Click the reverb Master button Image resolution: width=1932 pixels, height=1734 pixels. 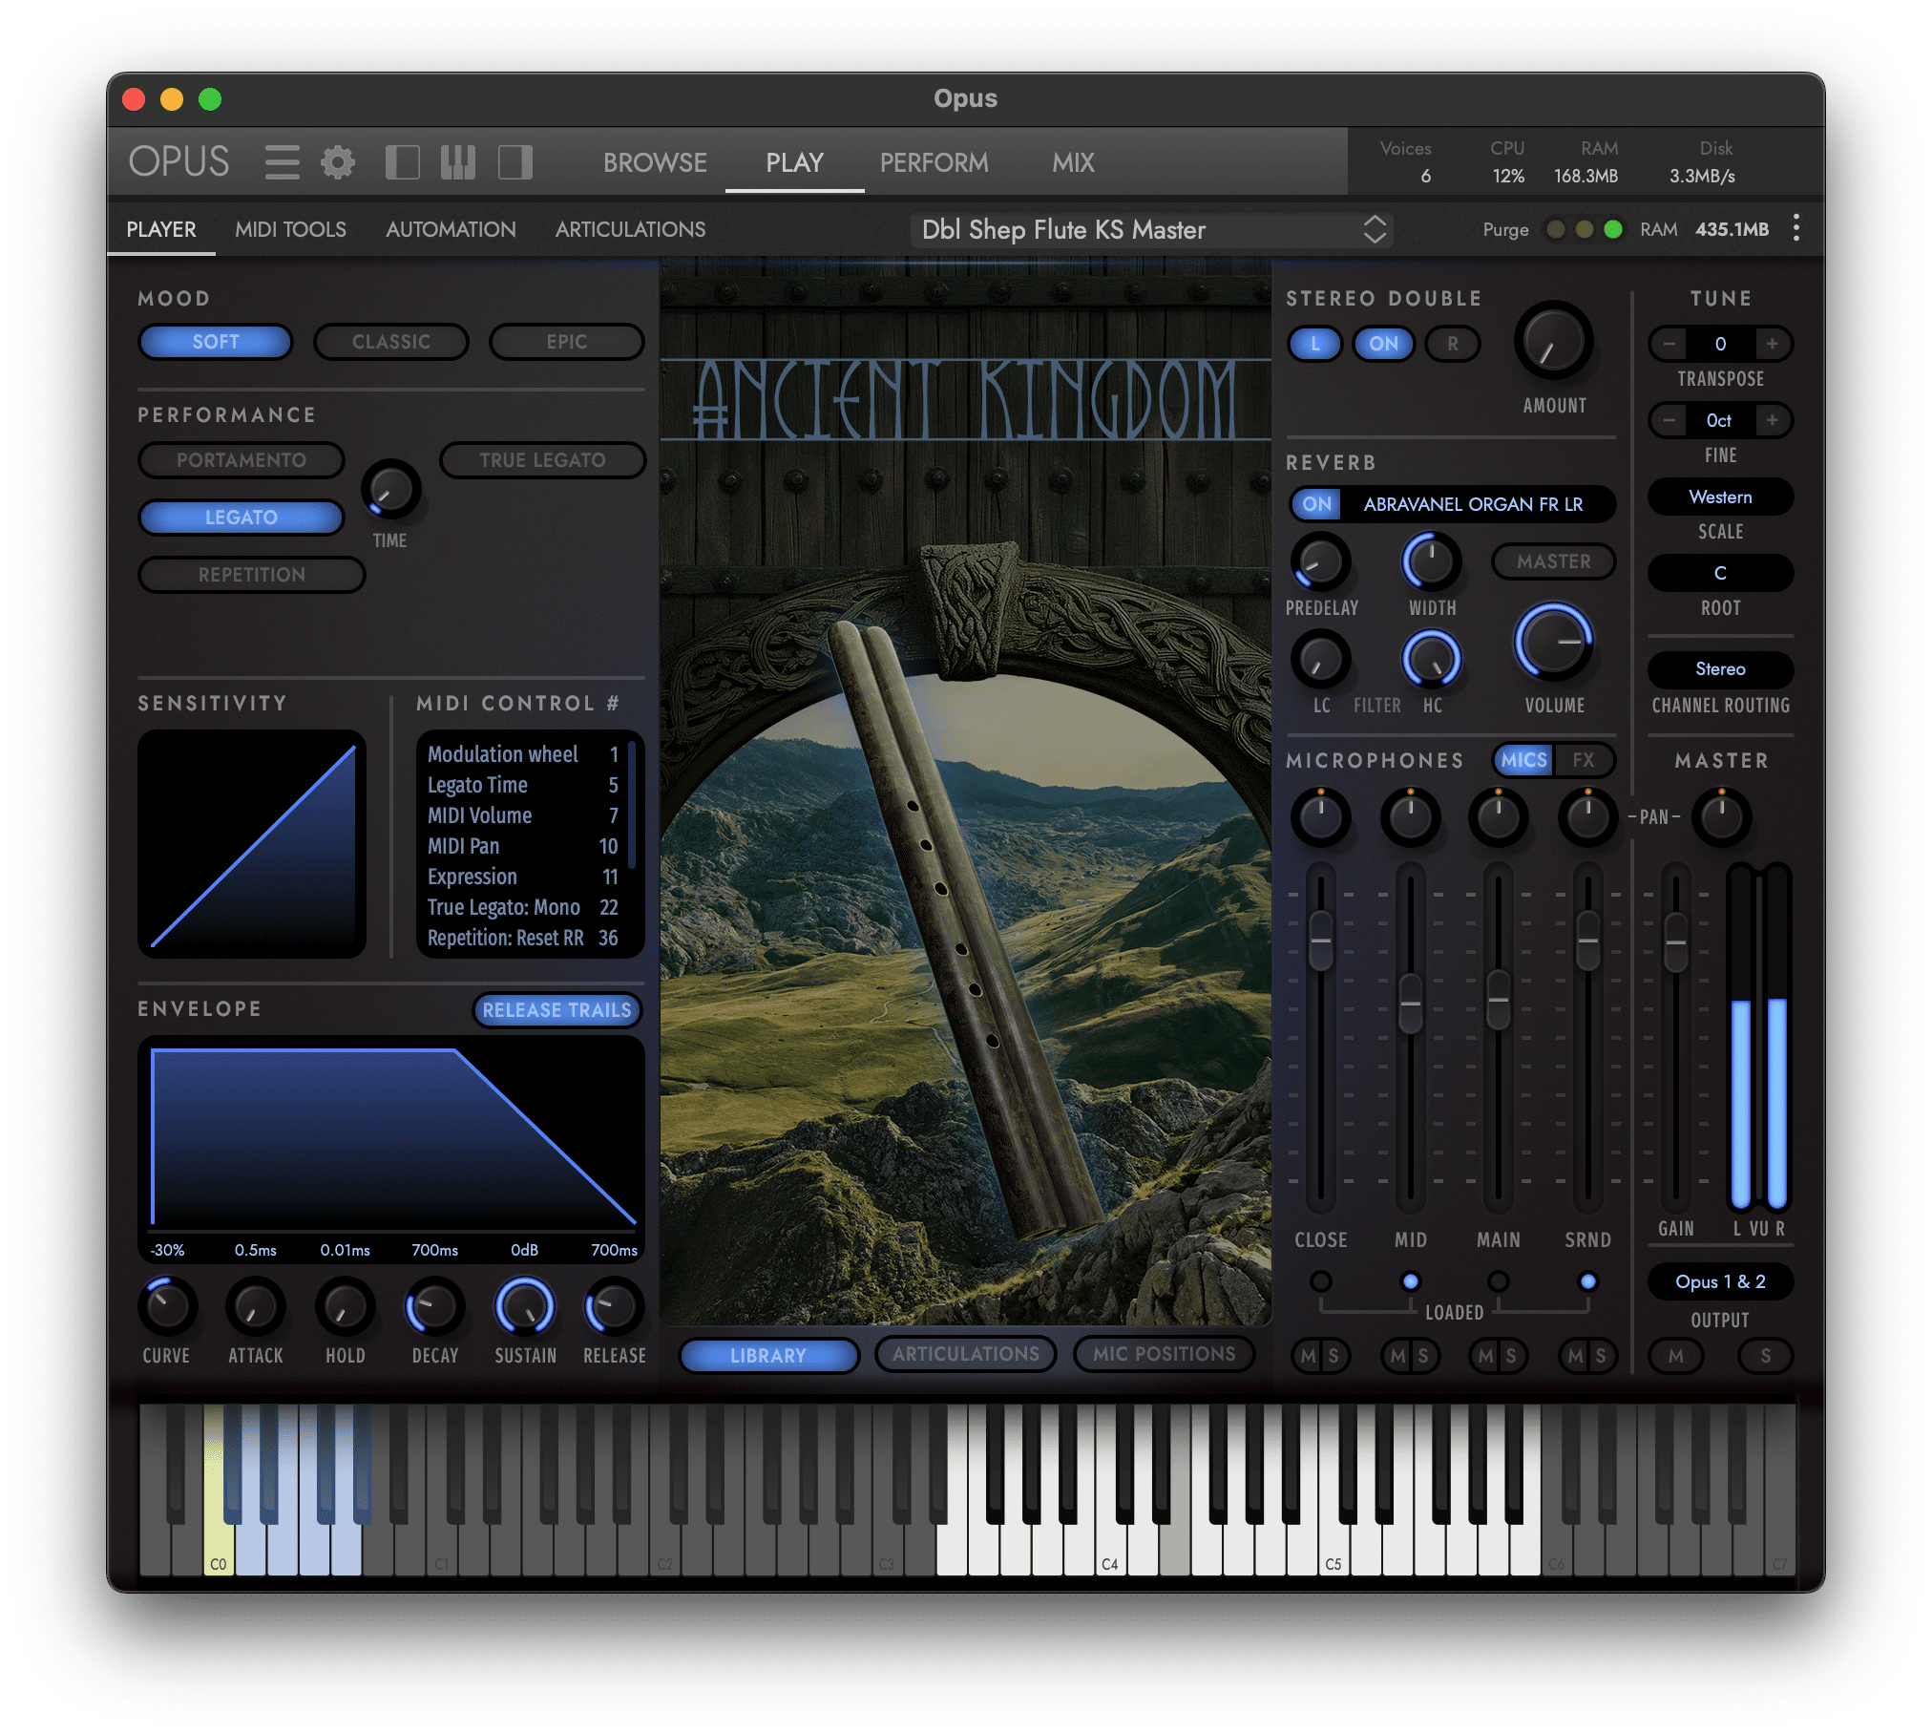click(x=1553, y=561)
